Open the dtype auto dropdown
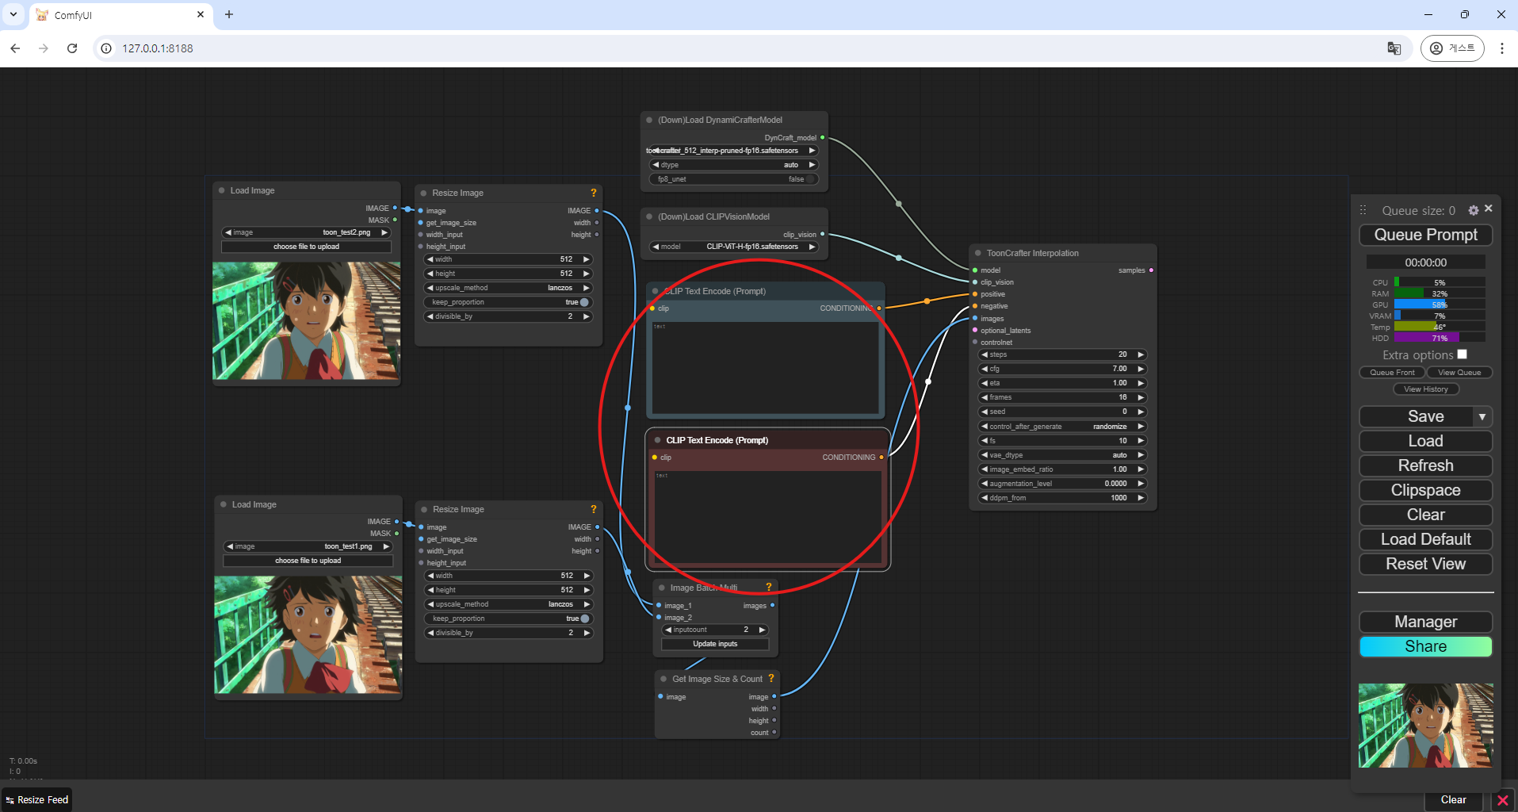Image resolution: width=1518 pixels, height=812 pixels. [x=733, y=165]
